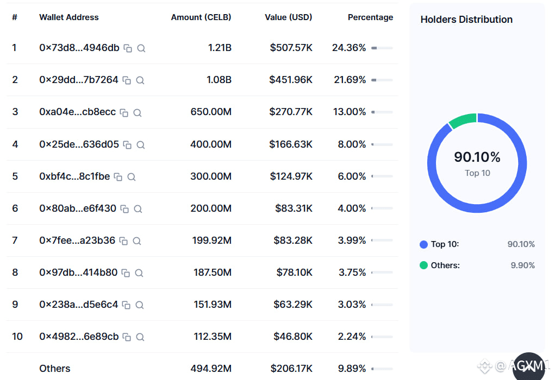Select the 650.00M amount cell
The width and height of the screenshot is (555, 380).
pyautogui.click(x=211, y=112)
